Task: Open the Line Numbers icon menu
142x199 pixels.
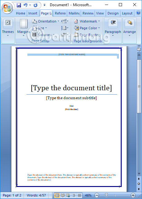Action: click(65, 28)
